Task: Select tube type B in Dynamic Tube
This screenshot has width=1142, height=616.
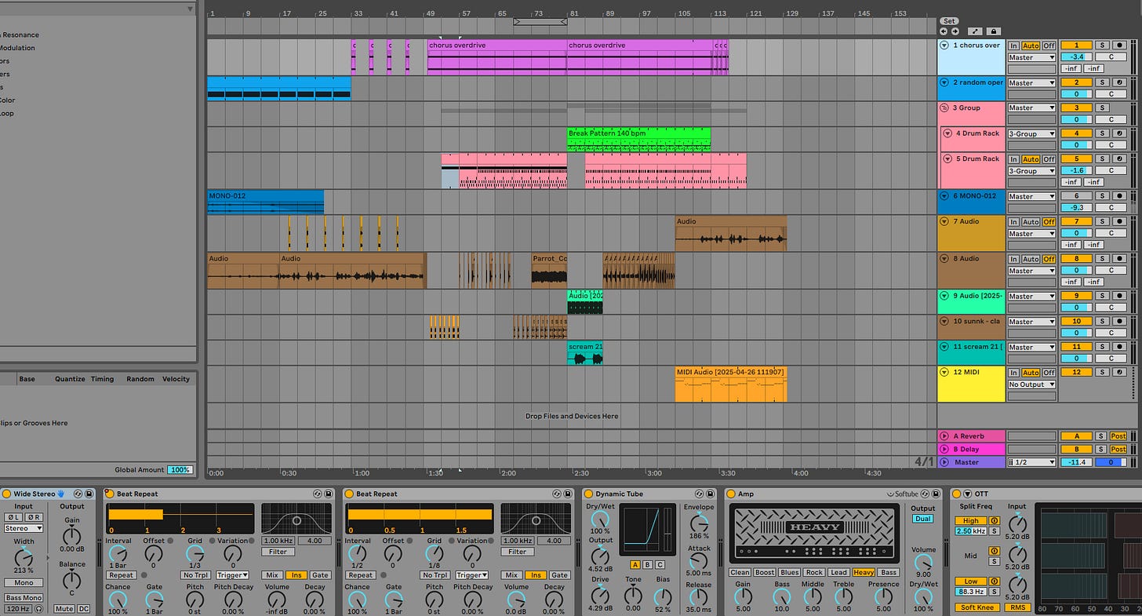Action: [x=647, y=564]
